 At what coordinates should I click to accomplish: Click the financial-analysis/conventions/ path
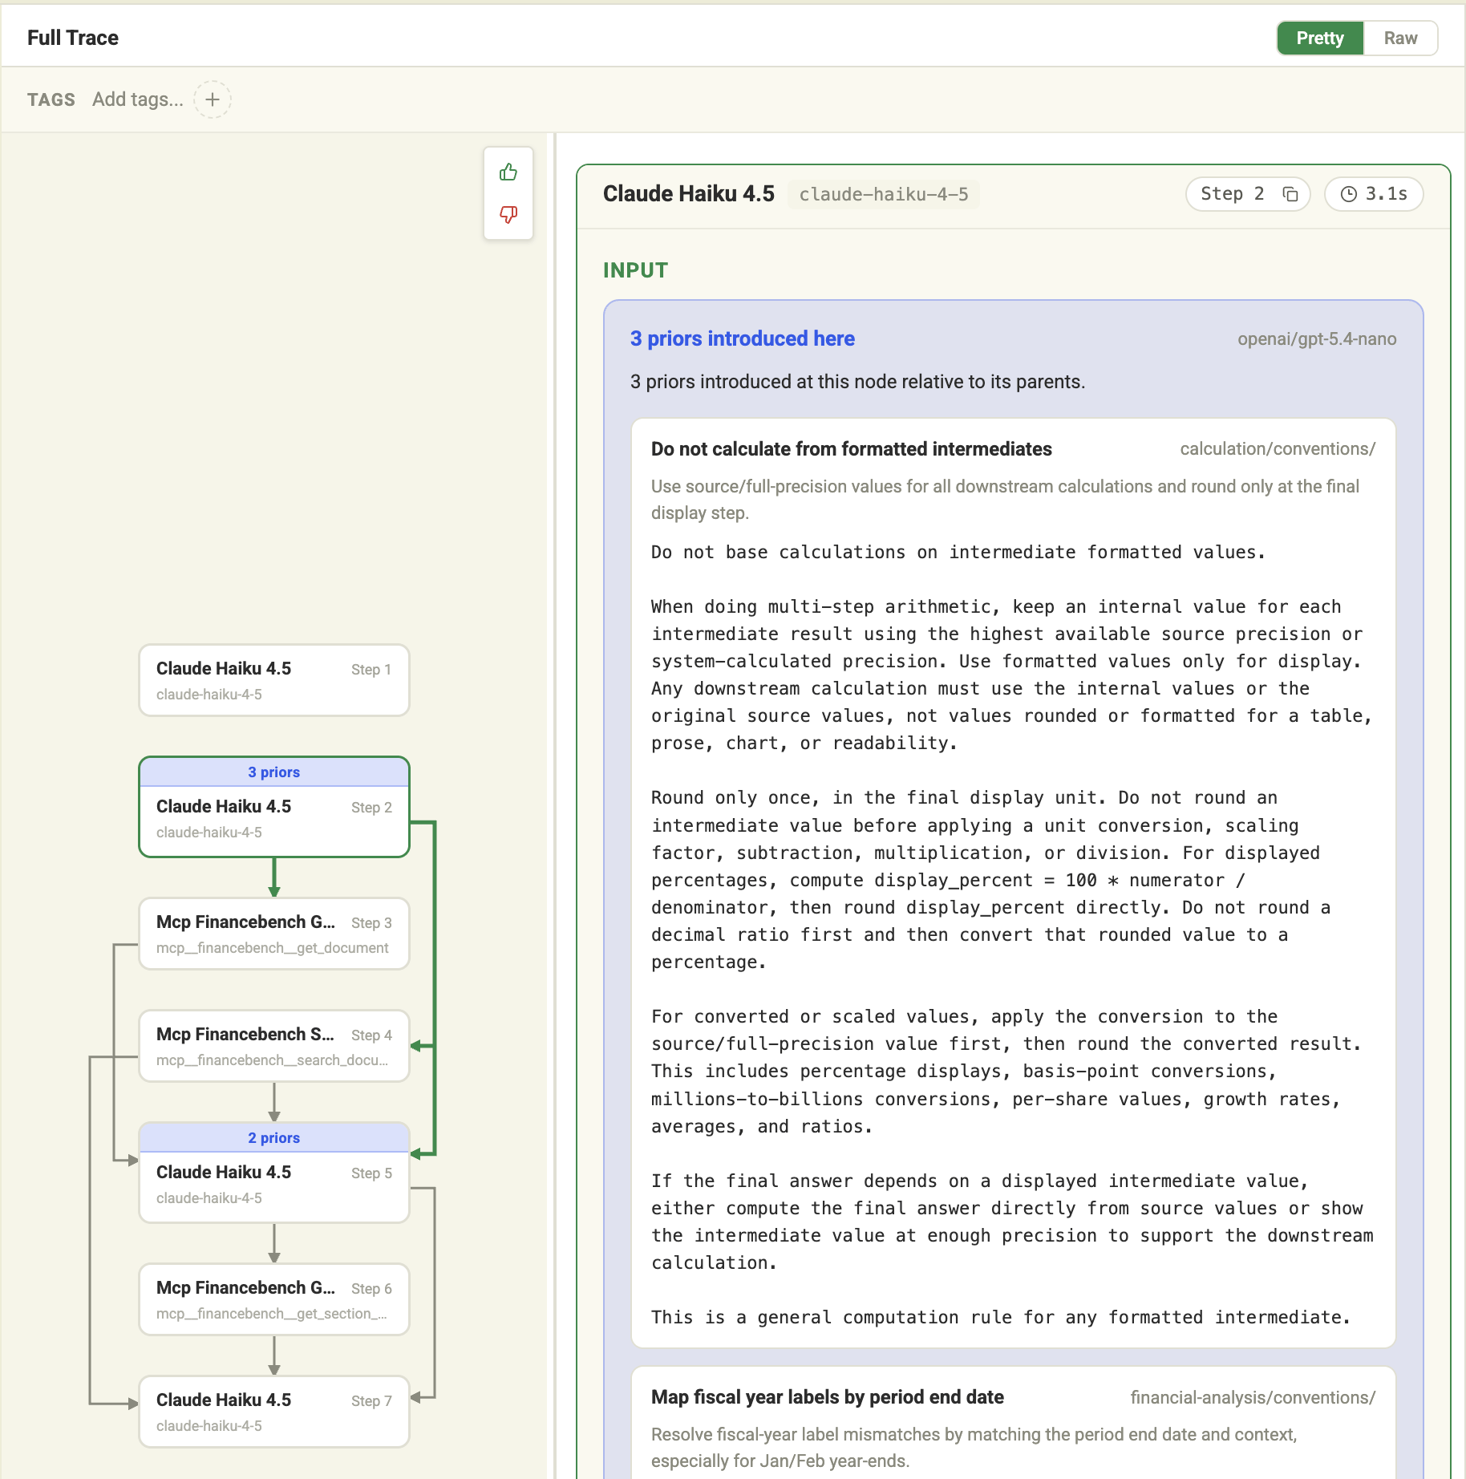coord(1253,1397)
